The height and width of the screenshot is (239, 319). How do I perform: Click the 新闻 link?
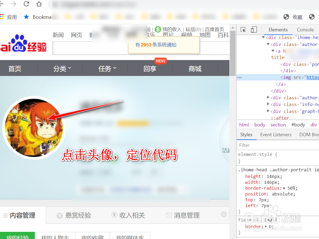[x=58, y=35]
